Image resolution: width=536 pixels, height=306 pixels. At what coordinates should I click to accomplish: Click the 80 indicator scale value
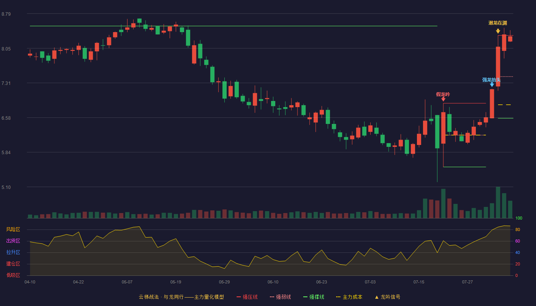click(x=518, y=229)
